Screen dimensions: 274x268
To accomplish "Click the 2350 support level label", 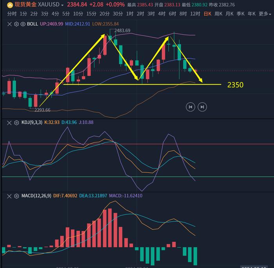I will coord(235,85).
